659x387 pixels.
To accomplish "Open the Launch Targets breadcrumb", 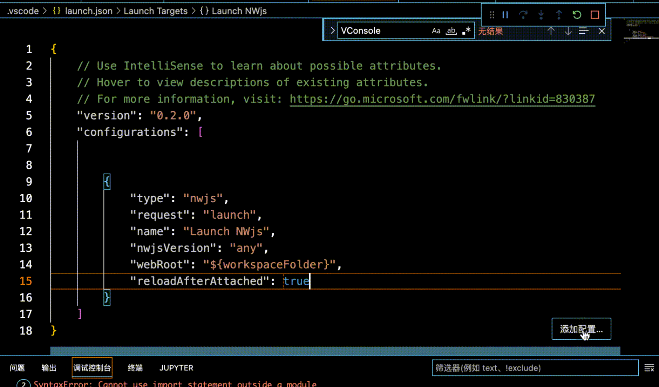I will tap(156, 11).
